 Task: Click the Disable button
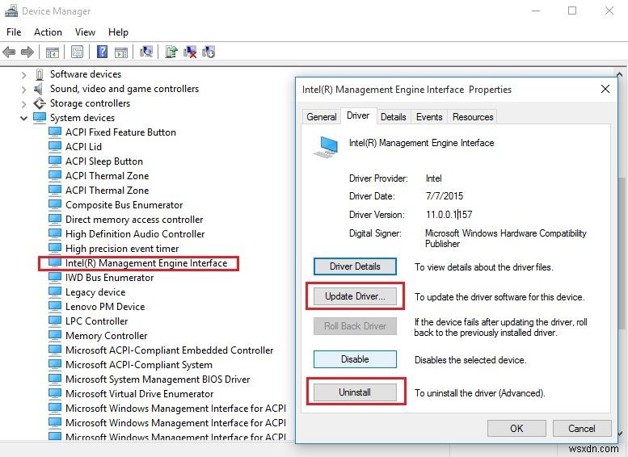click(355, 359)
